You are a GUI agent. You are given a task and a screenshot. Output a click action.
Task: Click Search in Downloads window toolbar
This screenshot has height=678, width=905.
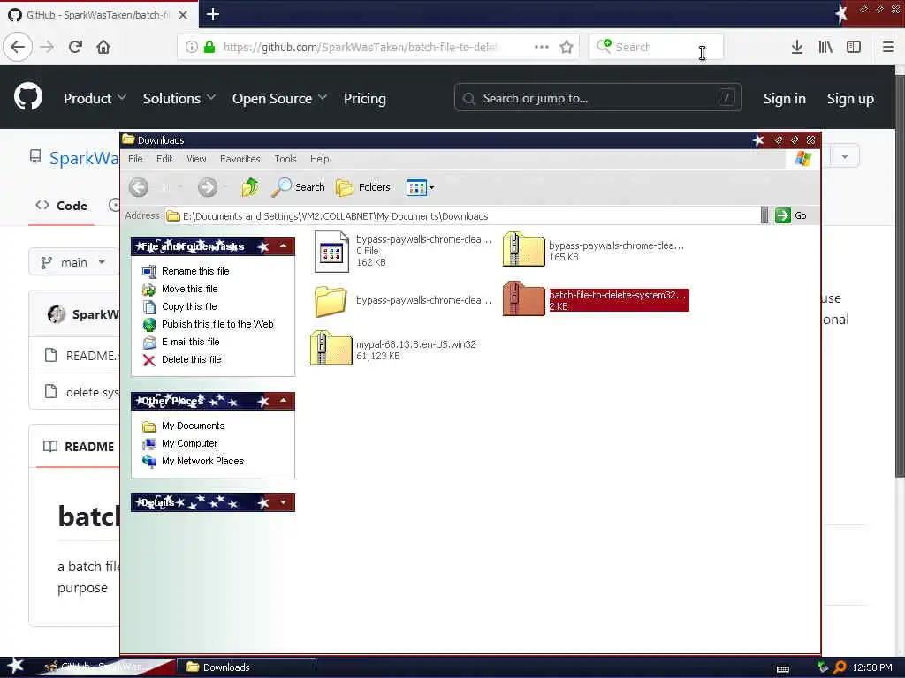click(299, 187)
